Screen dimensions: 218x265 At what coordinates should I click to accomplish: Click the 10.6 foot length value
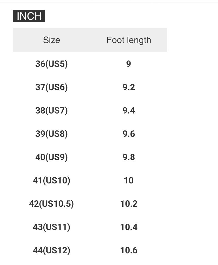(129, 250)
